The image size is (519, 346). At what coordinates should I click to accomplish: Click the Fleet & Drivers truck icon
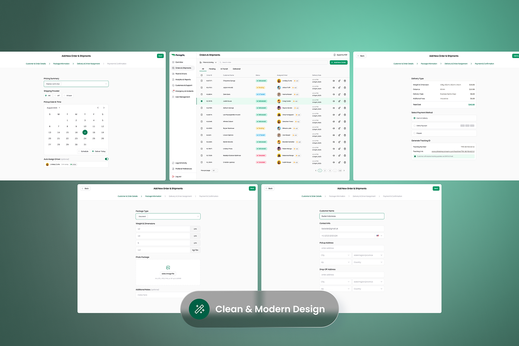pos(173,74)
